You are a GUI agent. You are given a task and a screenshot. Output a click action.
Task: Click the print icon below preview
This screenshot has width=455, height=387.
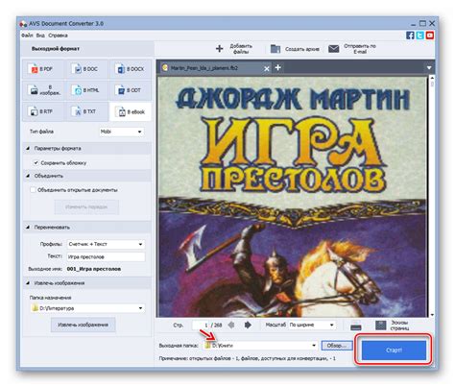pyautogui.click(x=356, y=326)
